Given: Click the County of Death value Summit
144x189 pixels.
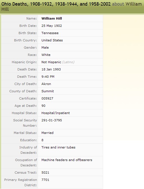Looking at the screenshot, I should pos(48,91).
